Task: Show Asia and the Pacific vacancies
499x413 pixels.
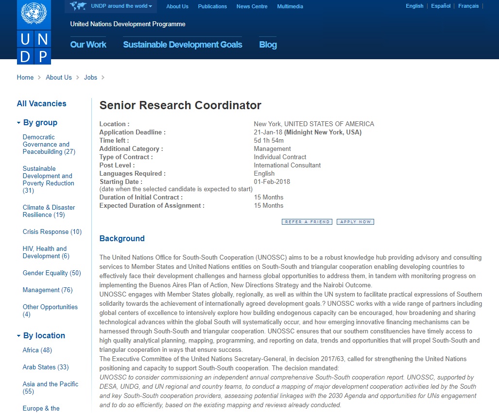Action: click(50, 388)
